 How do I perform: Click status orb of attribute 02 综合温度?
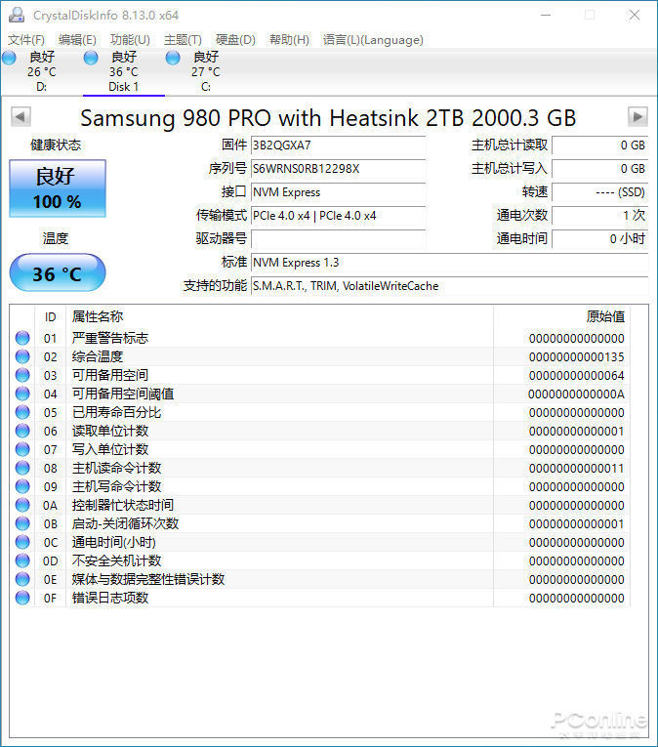click(x=22, y=356)
